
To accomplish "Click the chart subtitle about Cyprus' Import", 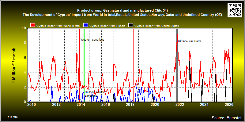I will click(x=123, y=15).
